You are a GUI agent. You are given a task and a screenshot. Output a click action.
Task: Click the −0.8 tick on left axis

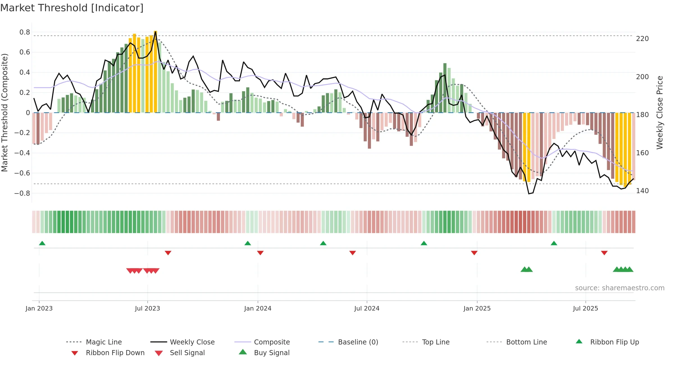point(22,193)
